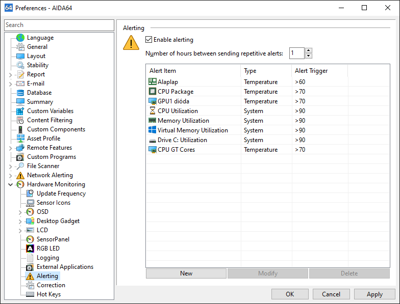Image resolution: width=400 pixels, height=304 pixels.
Task: Click the Modify button
Action: (267, 273)
